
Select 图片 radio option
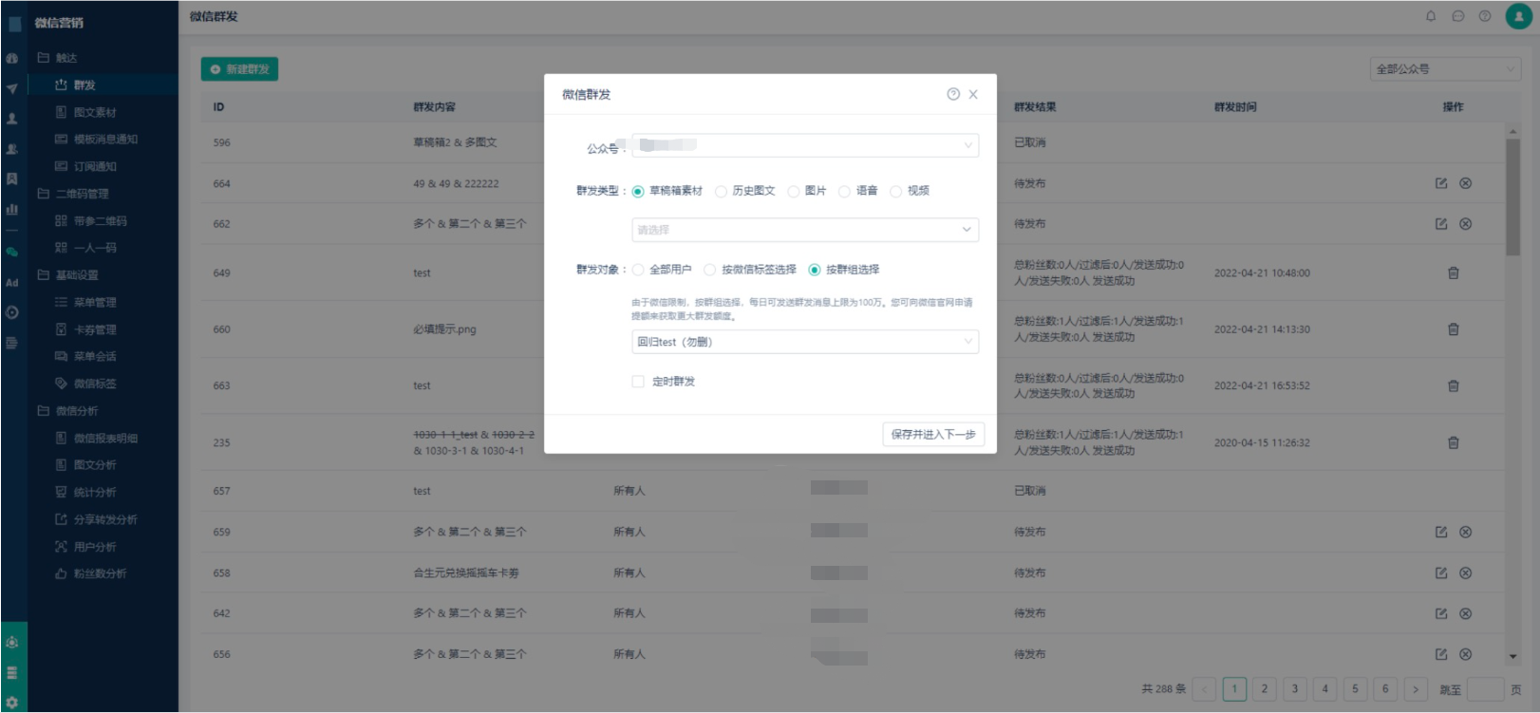(794, 191)
